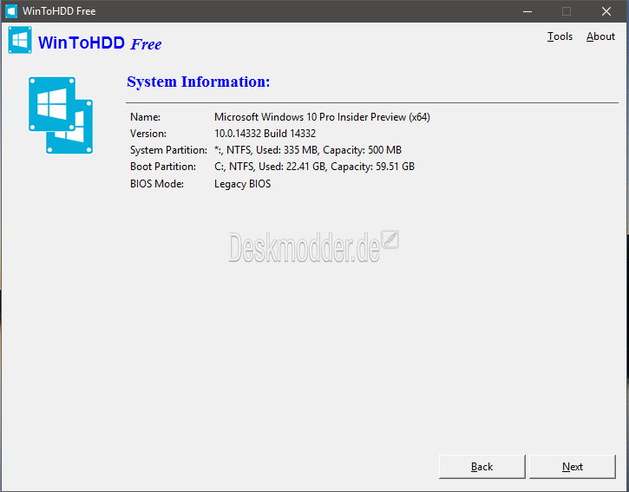
Task: Click the Boot Partition value 'C:, NTFS' line
Action: click(314, 167)
